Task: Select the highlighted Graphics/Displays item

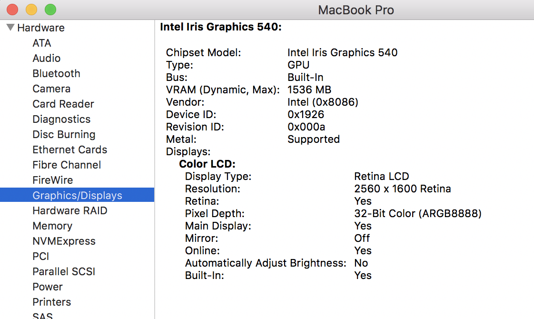Action: (77, 195)
